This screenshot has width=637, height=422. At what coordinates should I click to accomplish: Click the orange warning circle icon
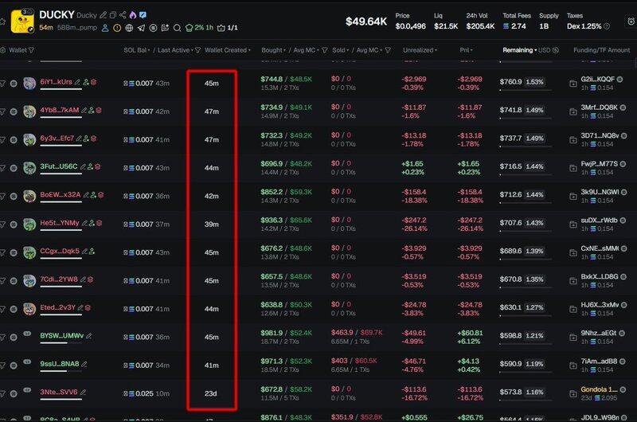point(117,28)
